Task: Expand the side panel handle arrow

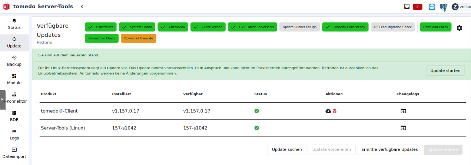Action: pos(3,100)
